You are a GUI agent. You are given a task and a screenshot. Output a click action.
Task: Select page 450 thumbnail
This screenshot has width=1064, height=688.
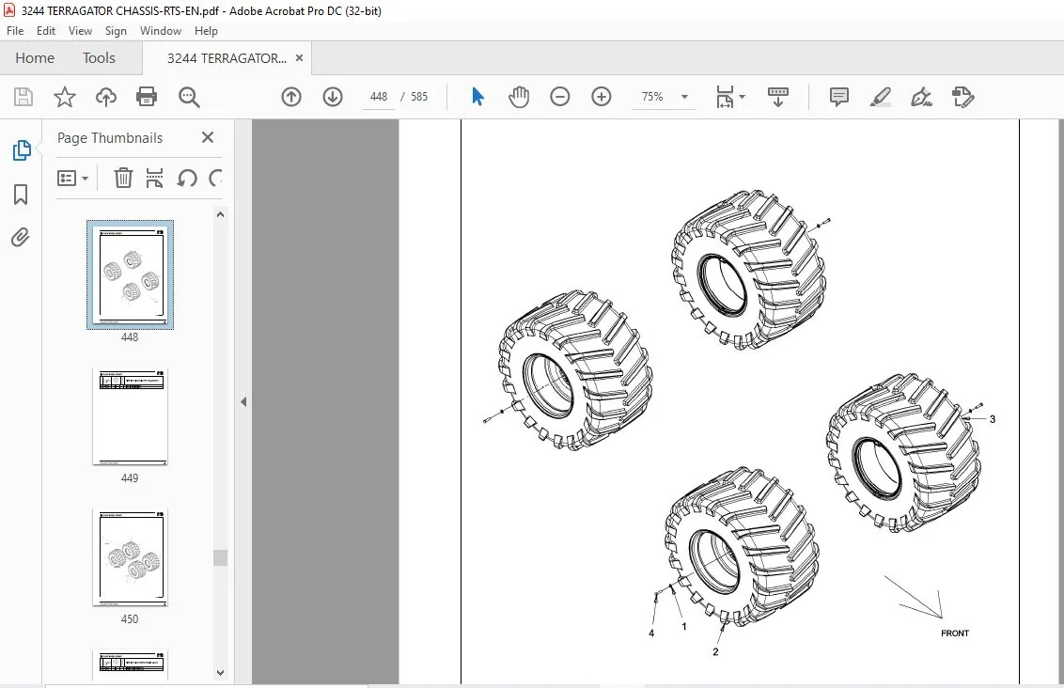(x=131, y=557)
